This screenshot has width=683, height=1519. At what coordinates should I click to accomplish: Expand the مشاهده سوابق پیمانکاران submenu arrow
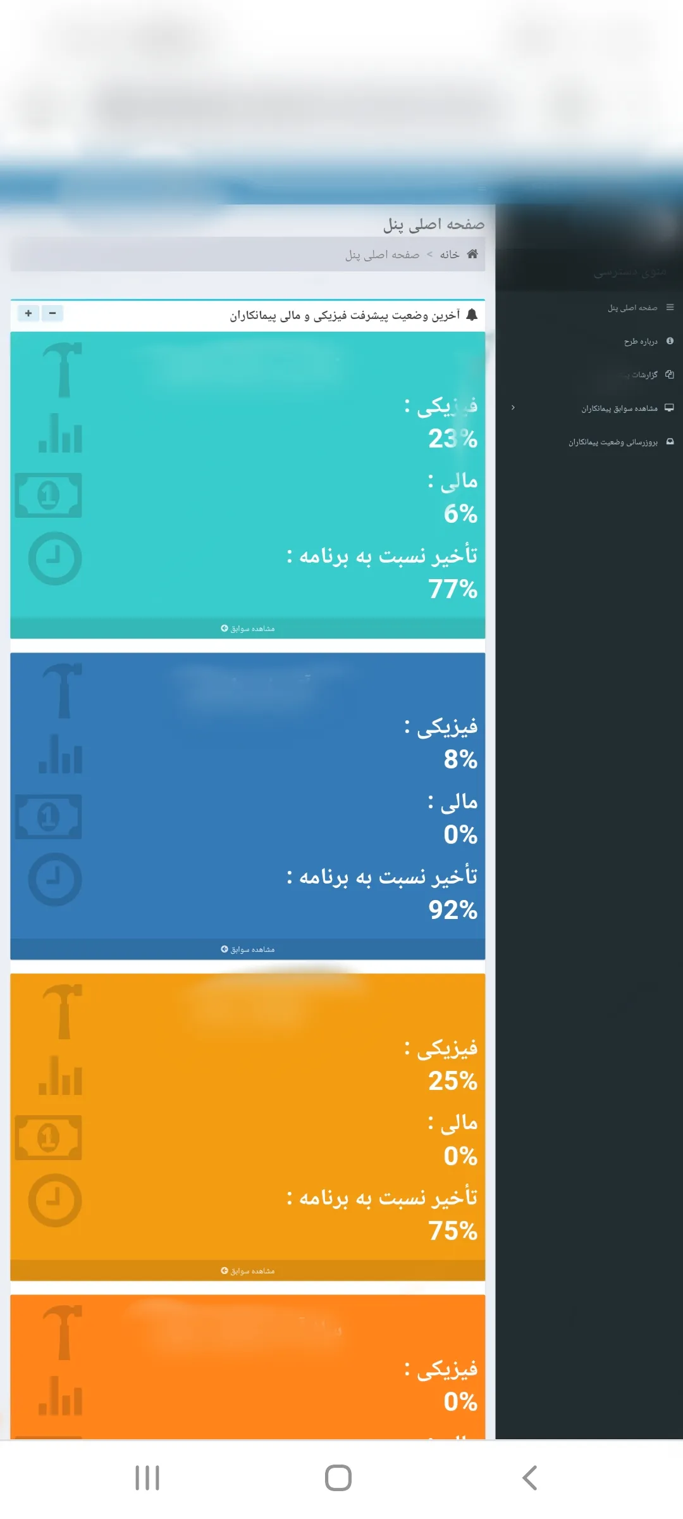click(x=513, y=408)
